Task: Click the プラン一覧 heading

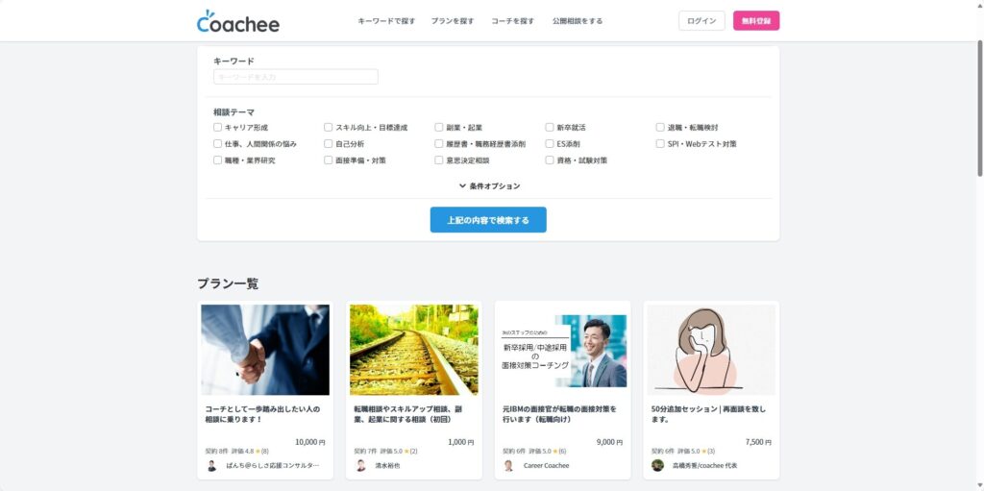Action: 228,283
